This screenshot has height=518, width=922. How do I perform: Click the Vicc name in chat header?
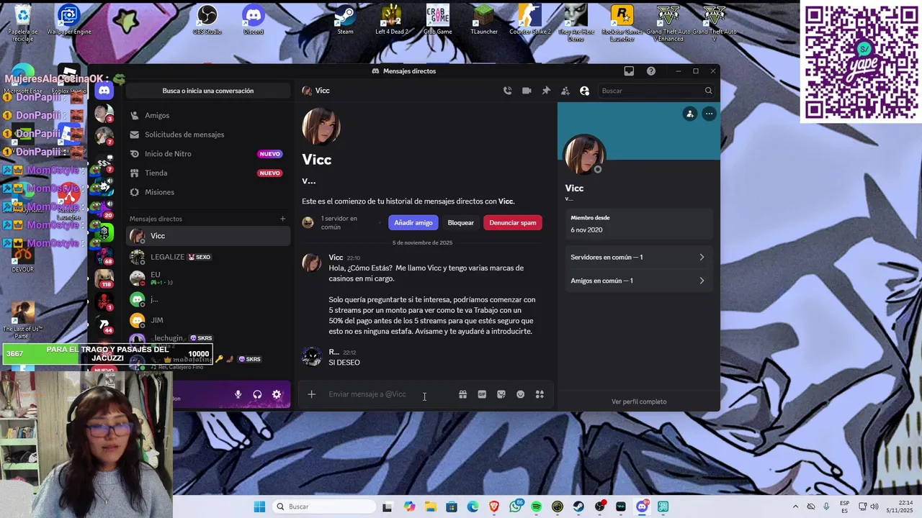pyautogui.click(x=323, y=91)
